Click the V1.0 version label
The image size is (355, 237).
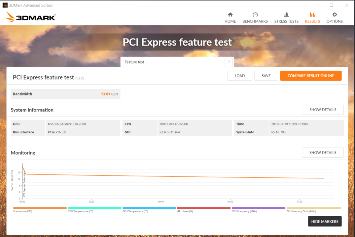(x=80, y=78)
